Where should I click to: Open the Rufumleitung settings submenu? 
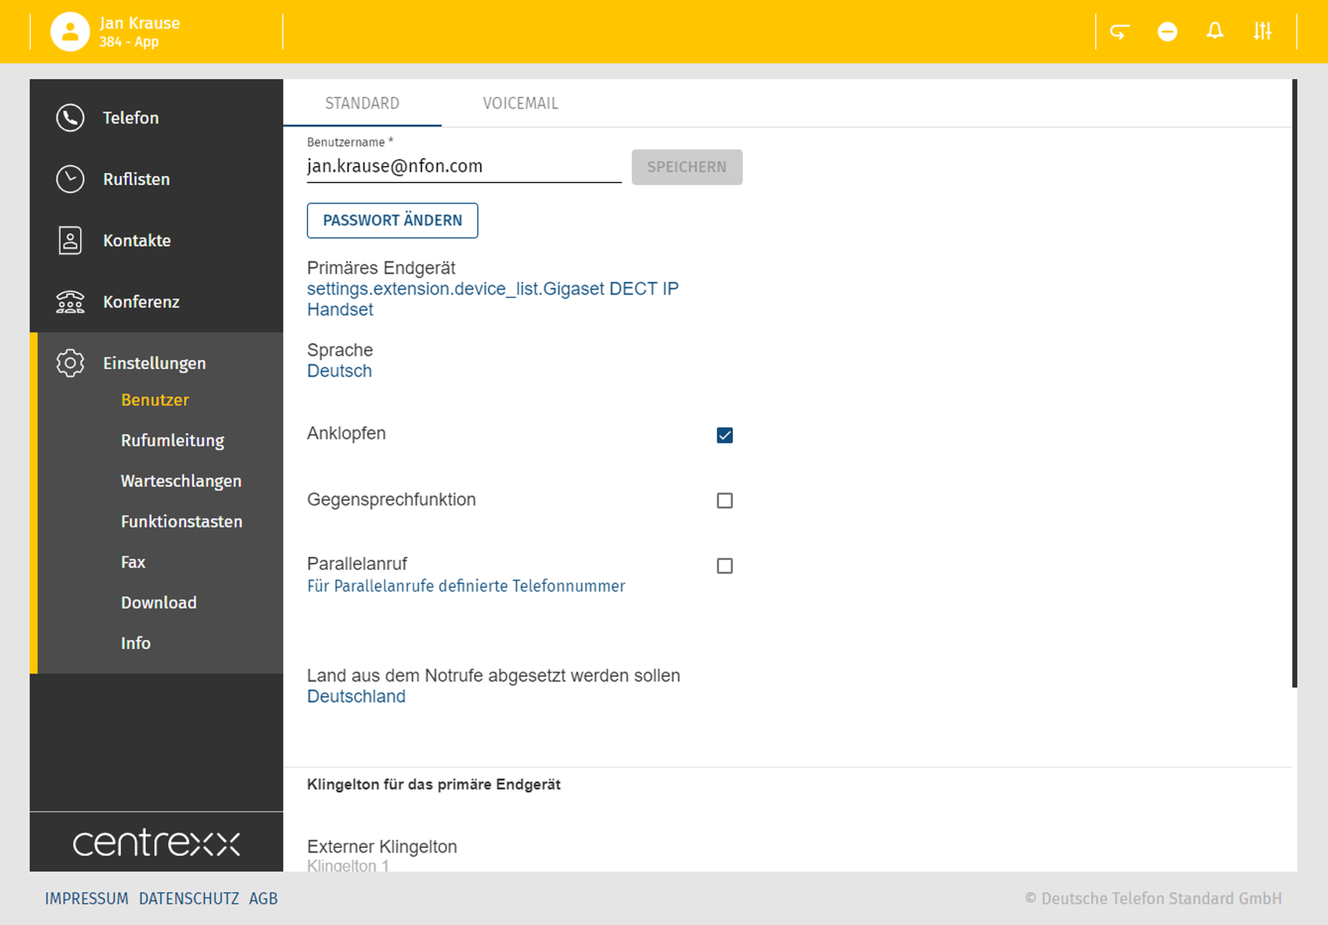(173, 441)
